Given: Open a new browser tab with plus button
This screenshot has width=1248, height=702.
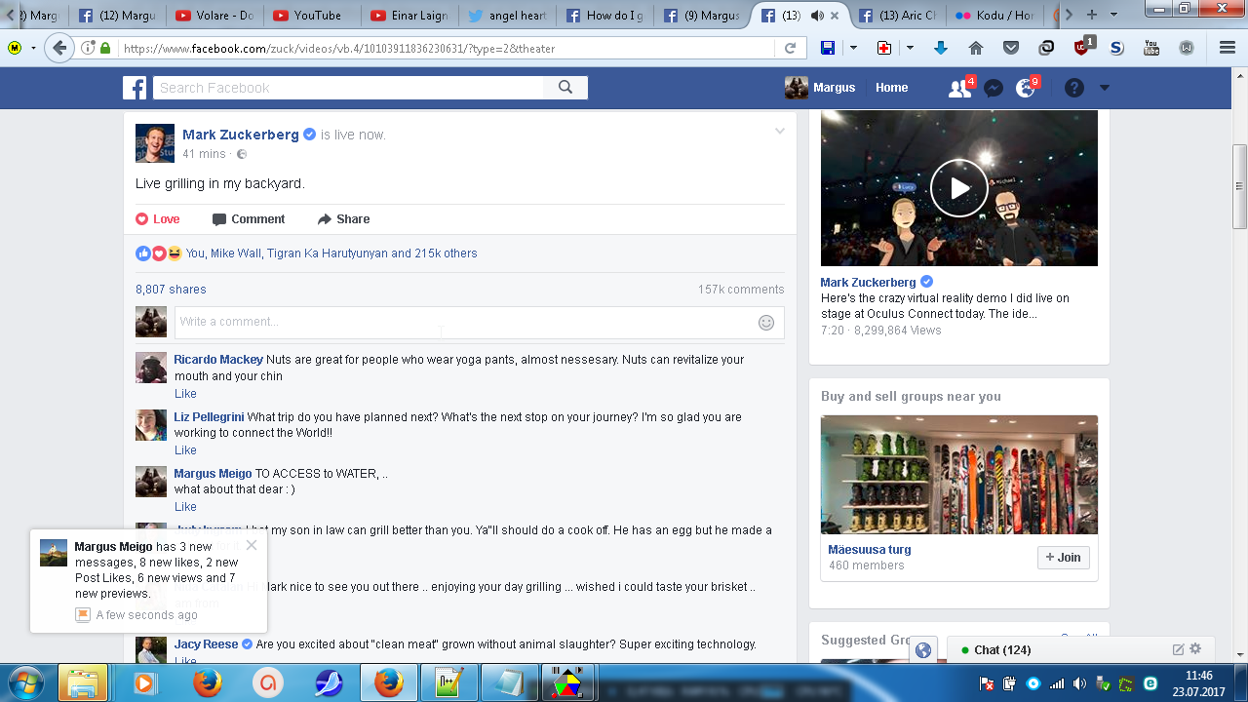Looking at the screenshot, I should pos(1091,15).
